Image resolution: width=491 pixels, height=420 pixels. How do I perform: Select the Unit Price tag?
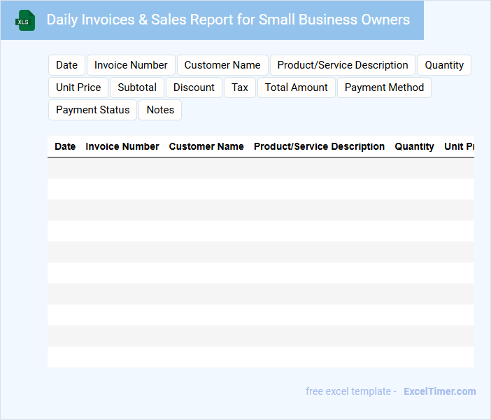pos(78,87)
